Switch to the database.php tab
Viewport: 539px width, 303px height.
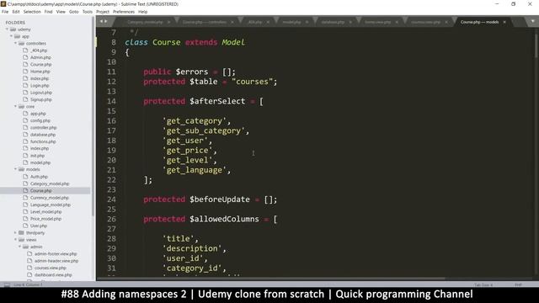pyautogui.click(x=333, y=22)
